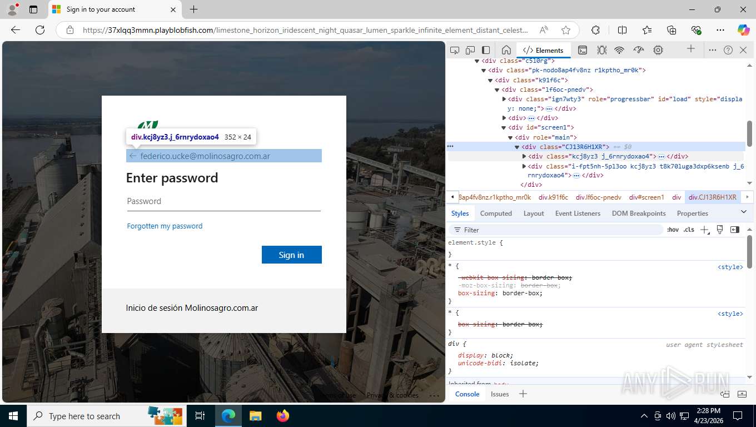Open Edge Settings and more menu
Image resolution: width=756 pixels, height=427 pixels.
[x=720, y=30]
